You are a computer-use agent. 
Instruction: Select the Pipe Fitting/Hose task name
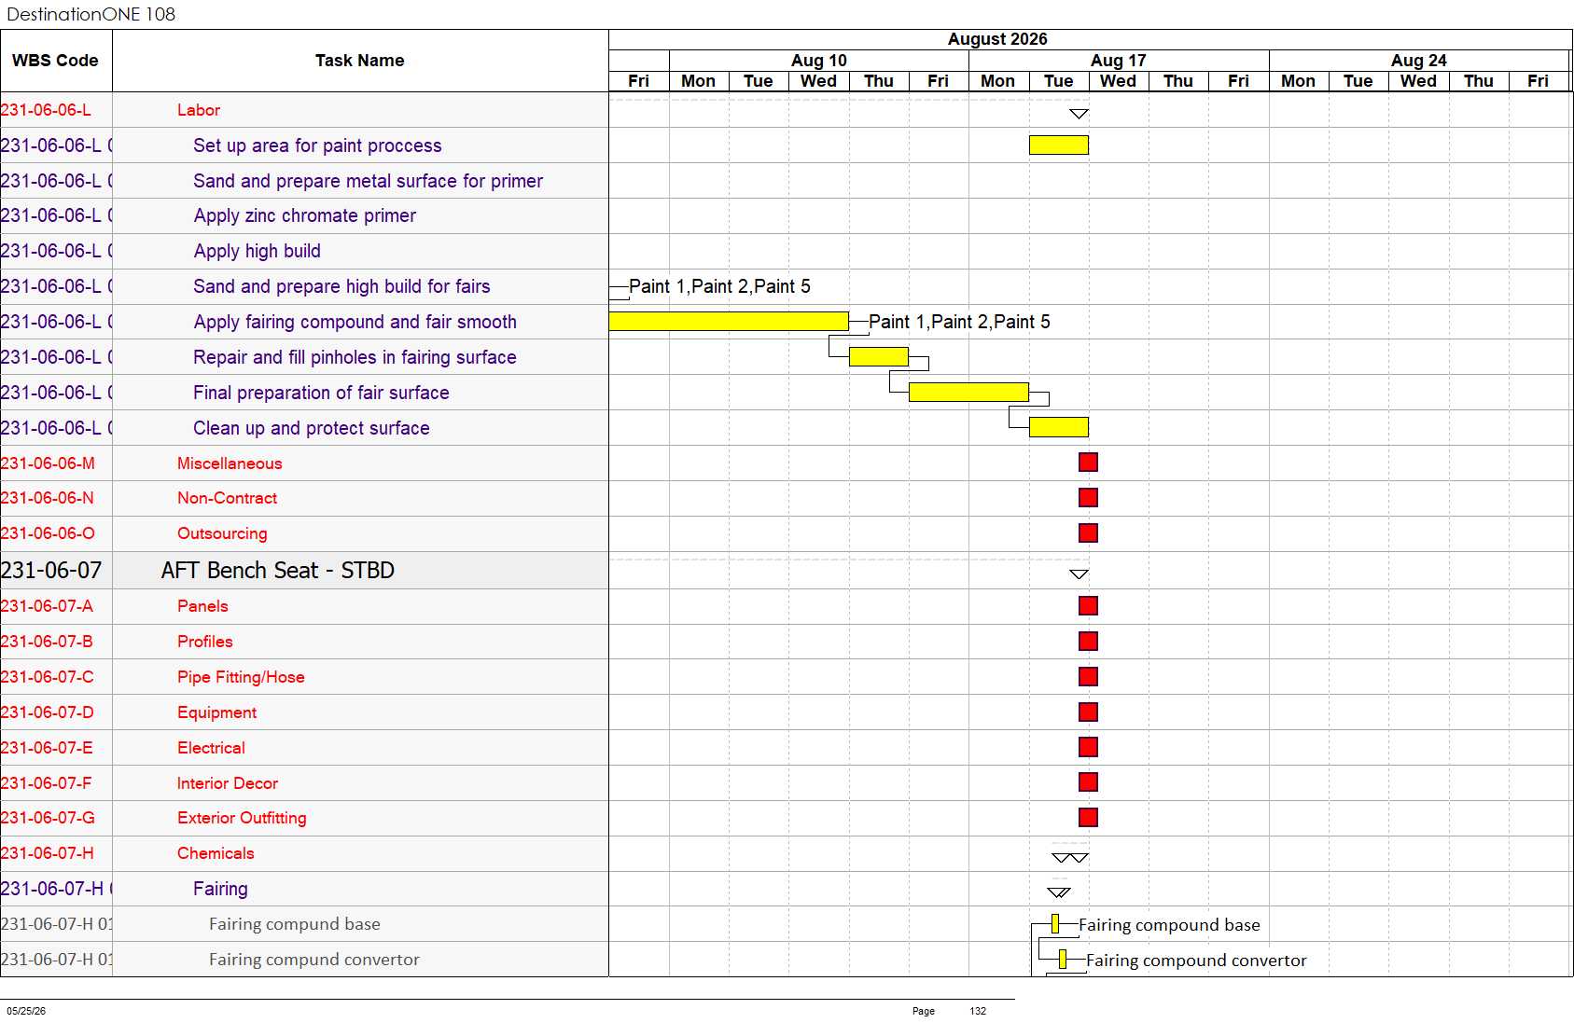pyautogui.click(x=241, y=677)
